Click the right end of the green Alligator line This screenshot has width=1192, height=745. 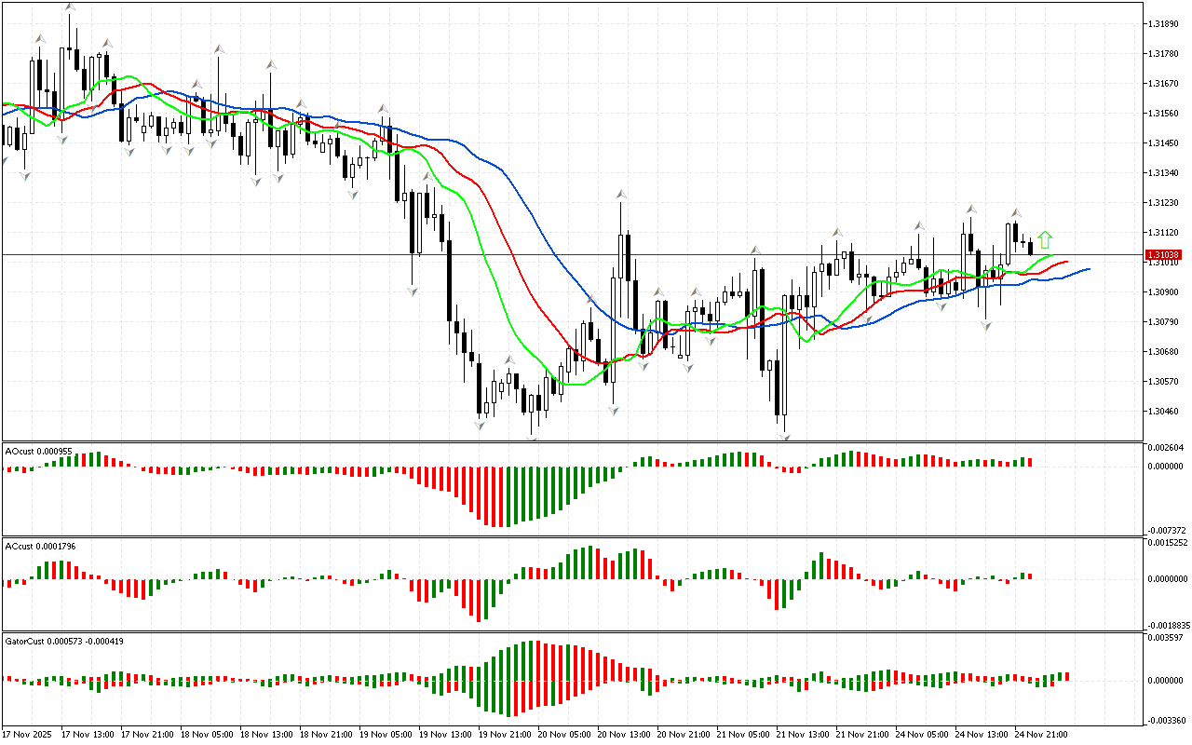1051,255
